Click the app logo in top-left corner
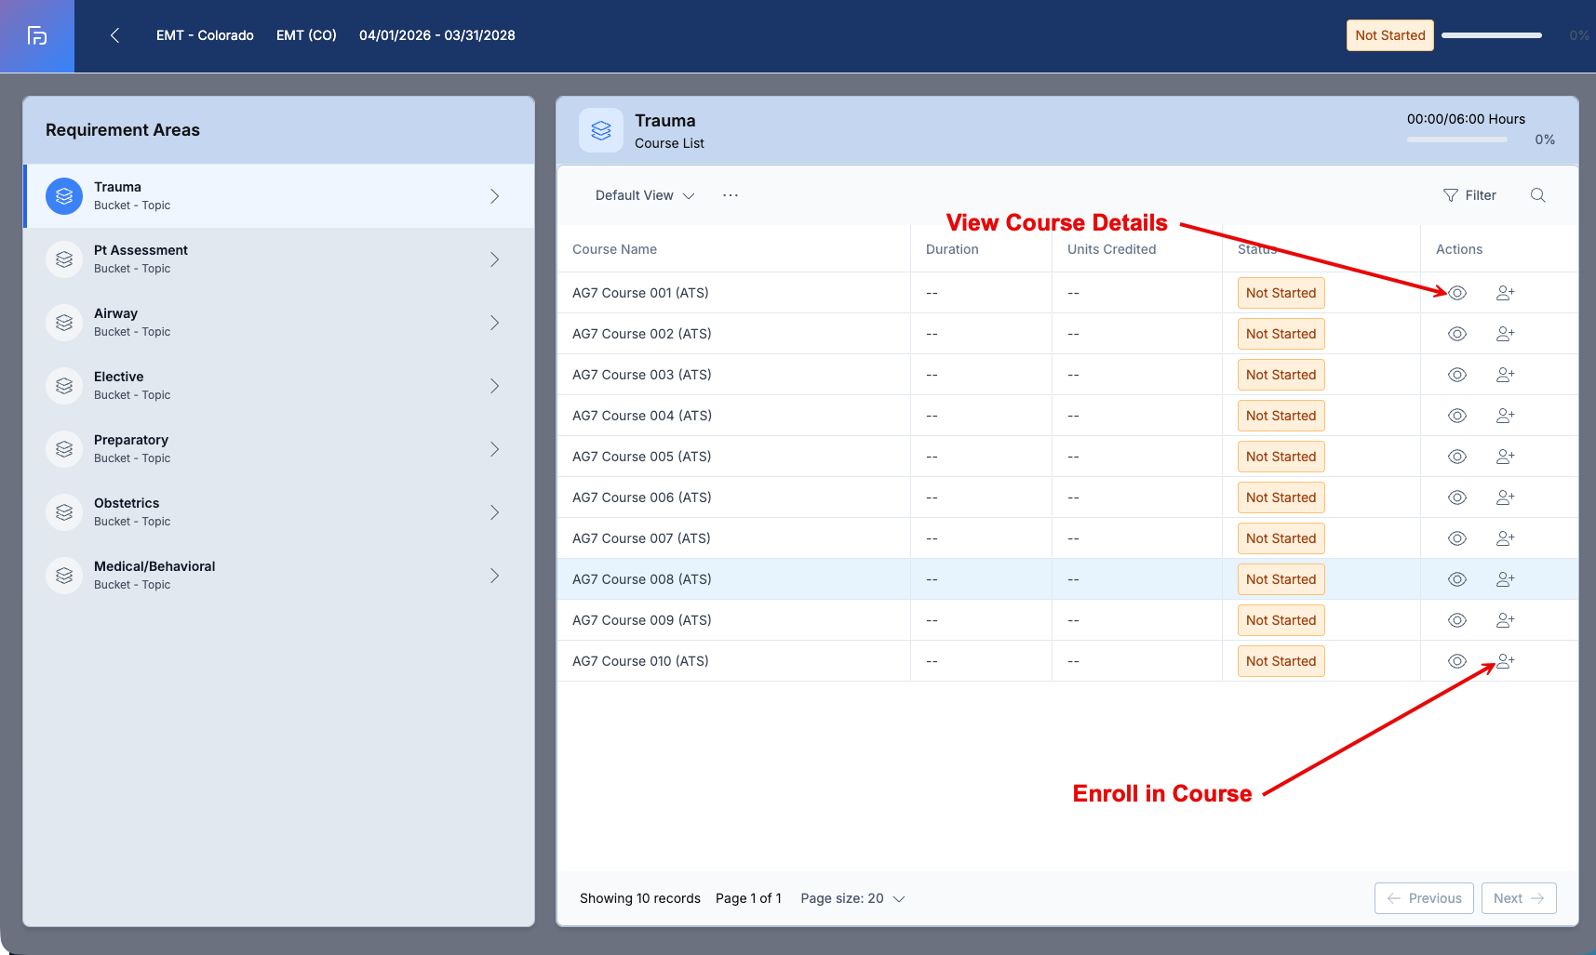Image resolution: width=1596 pixels, height=955 pixels. (x=37, y=35)
